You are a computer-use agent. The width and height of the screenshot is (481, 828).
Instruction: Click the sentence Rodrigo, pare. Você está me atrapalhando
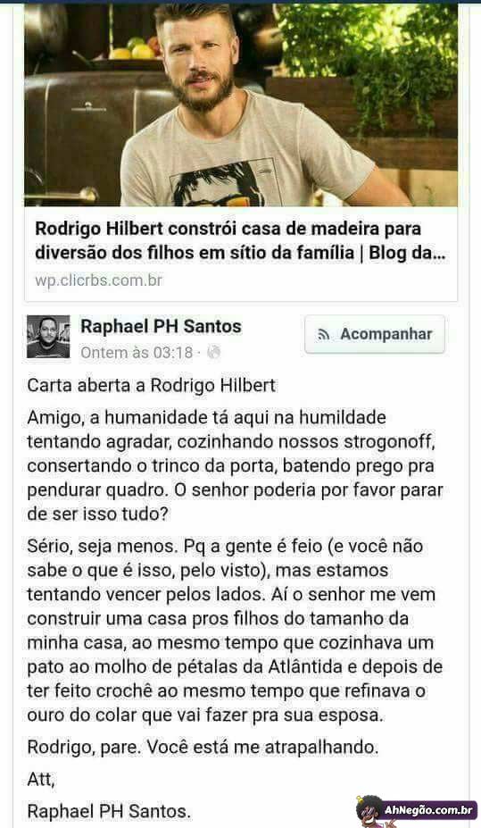point(203,747)
